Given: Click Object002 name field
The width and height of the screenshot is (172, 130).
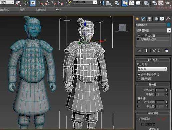Looking at the screenshot, I should click(151, 25).
